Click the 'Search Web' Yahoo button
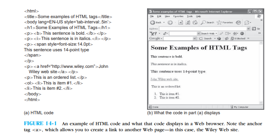Viewport: 279px width, 138px height. tap(208, 34)
